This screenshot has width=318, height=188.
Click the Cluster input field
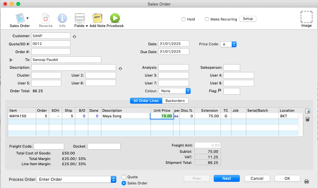(46, 75)
